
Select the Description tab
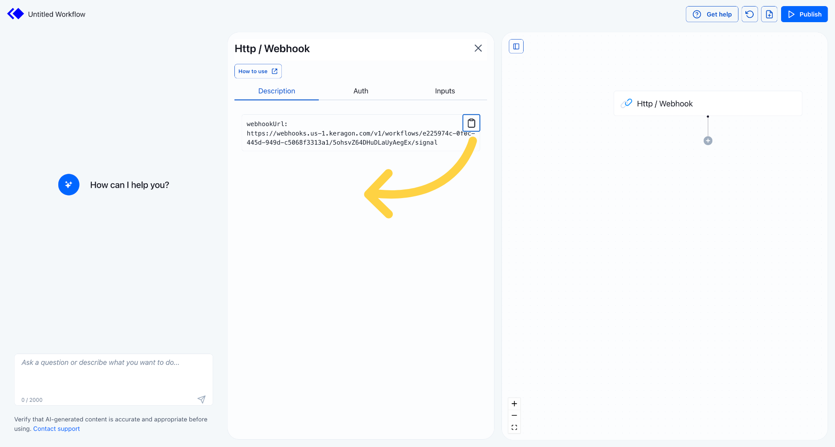tap(277, 91)
